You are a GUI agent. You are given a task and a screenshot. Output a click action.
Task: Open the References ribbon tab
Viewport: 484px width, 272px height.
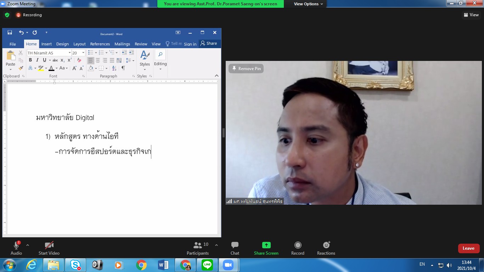coord(100,44)
